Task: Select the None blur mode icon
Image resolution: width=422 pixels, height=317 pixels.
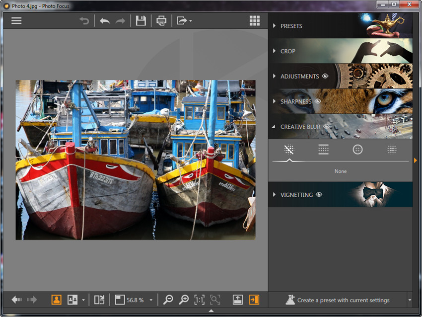Action: [289, 150]
